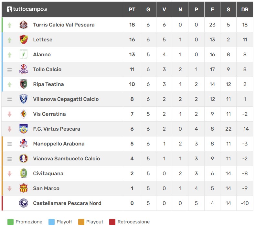Click the Ripa Teatina crest
The image size is (255, 226).
[x=24, y=84]
